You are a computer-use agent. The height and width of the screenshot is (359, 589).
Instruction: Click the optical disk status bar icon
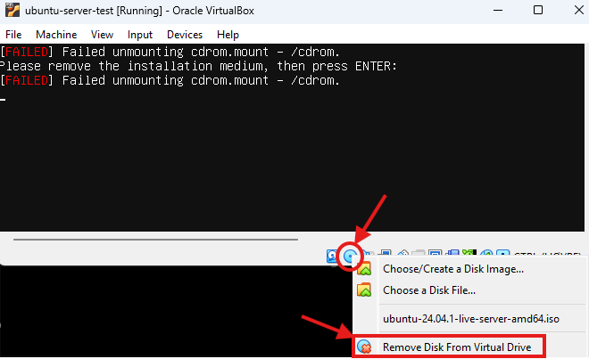(x=350, y=257)
